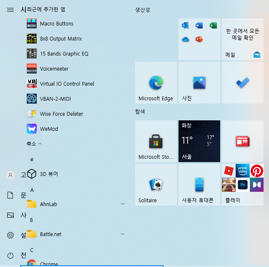
Task: Open Solitaire tile
Action: pos(156,185)
